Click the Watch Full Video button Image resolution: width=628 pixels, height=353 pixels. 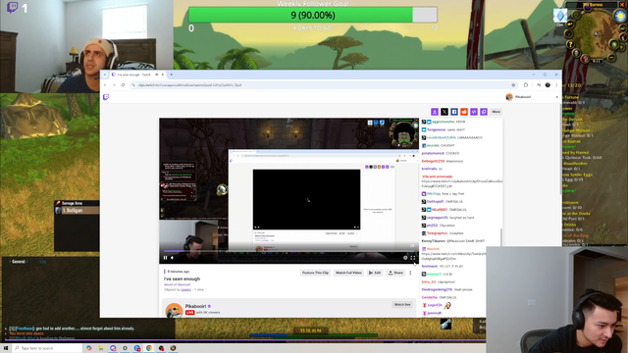(x=348, y=273)
